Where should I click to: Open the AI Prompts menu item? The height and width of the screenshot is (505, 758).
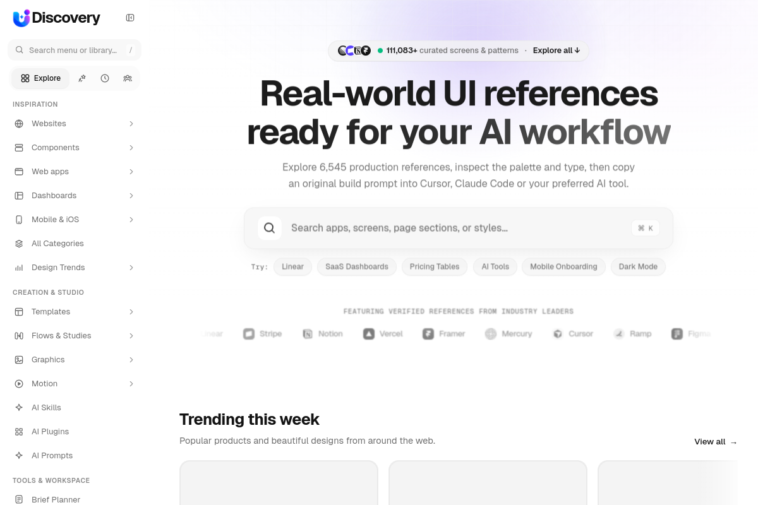tap(75, 456)
